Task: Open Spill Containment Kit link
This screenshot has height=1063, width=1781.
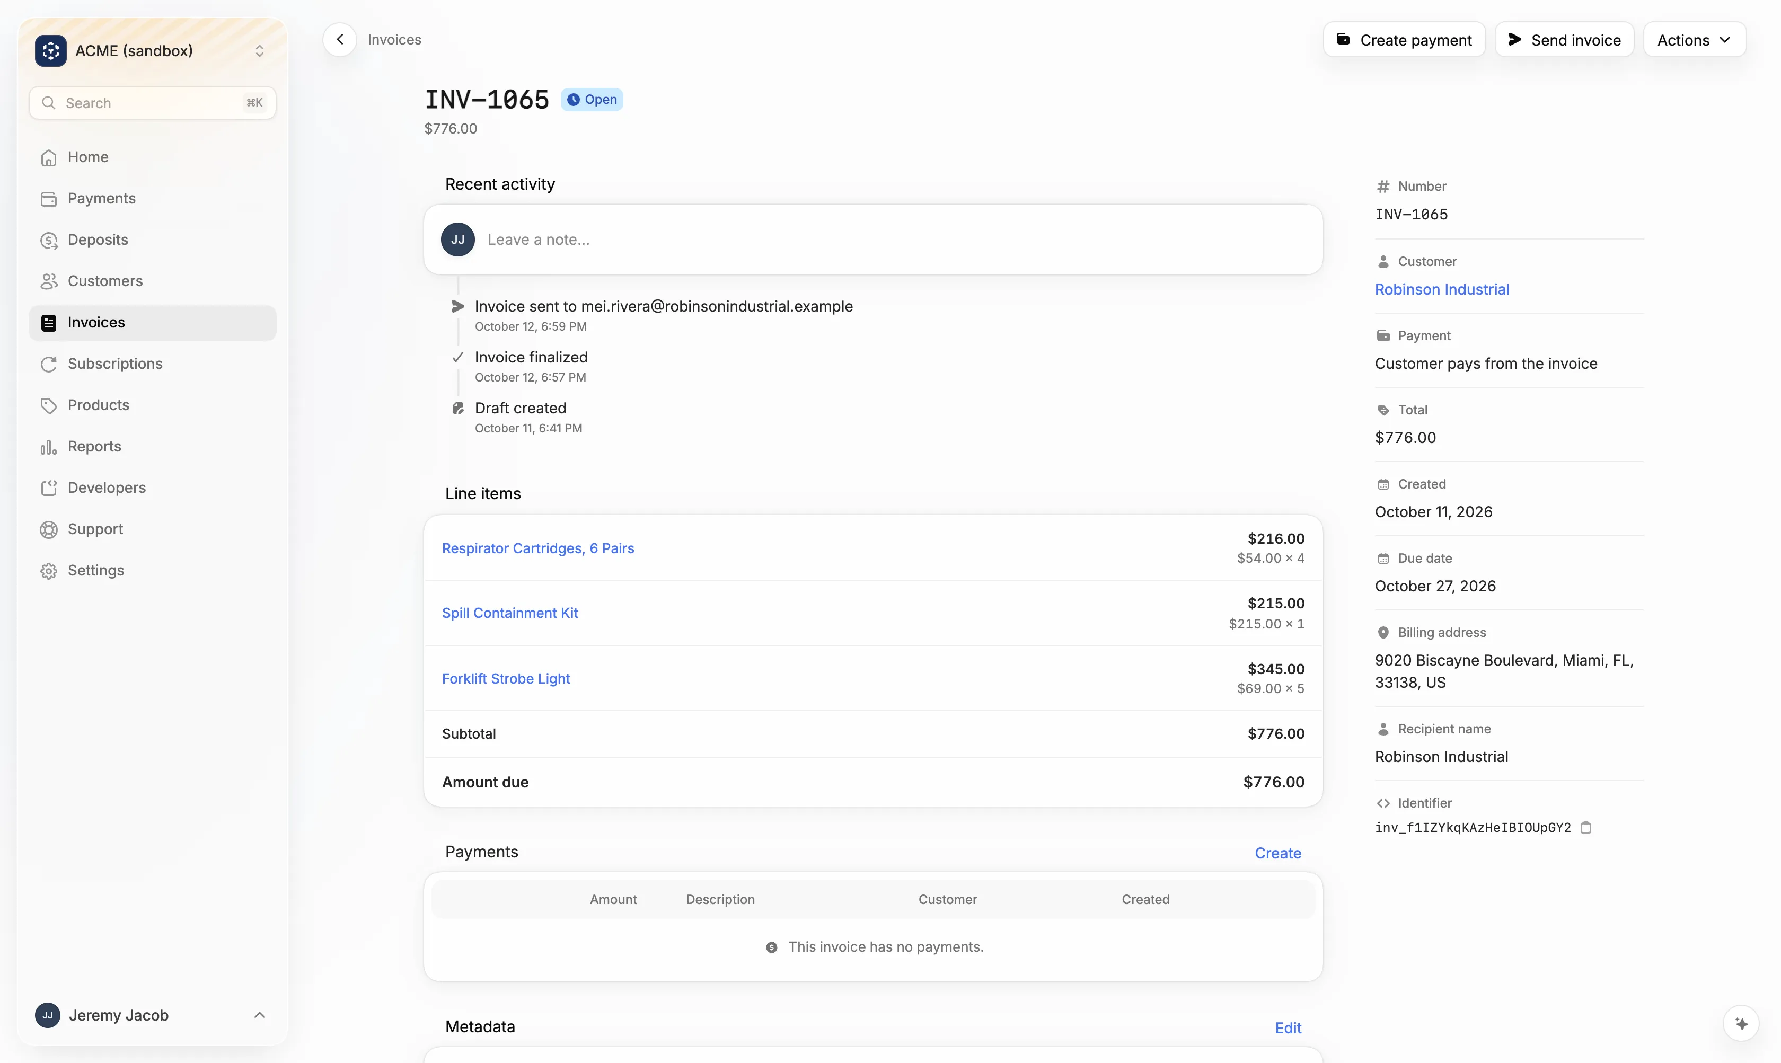Action: click(510, 613)
